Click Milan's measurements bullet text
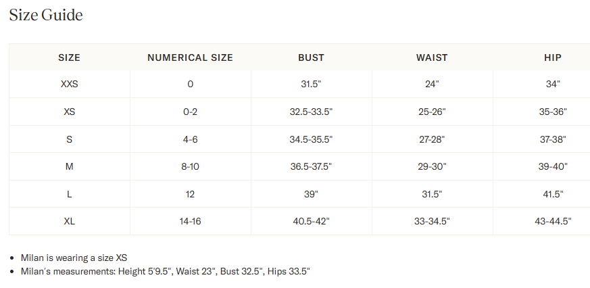 165,271
